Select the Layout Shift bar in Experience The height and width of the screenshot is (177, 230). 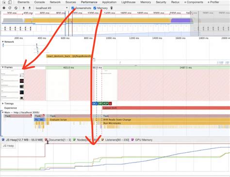click(x=166, y=108)
